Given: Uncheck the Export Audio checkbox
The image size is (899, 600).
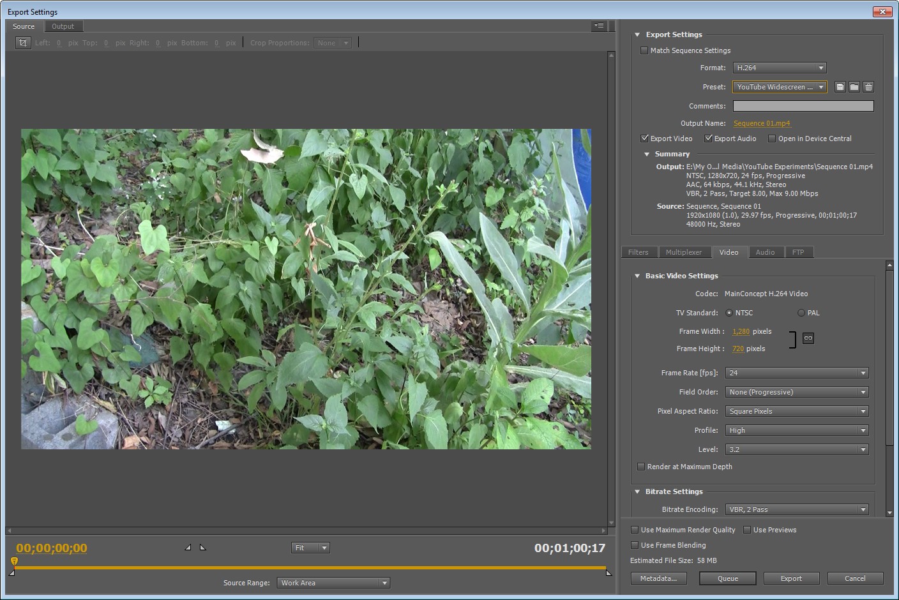Looking at the screenshot, I should coord(708,139).
